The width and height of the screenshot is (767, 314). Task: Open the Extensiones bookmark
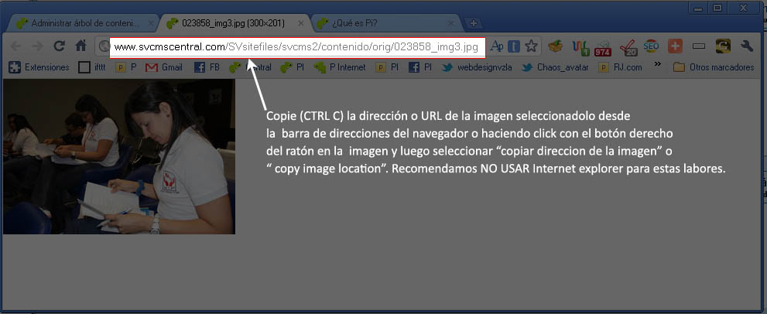tap(39, 67)
